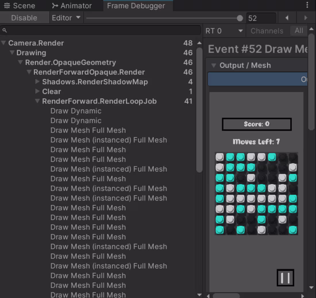The width and height of the screenshot is (316, 298).
Task: Click the event number field showing 52
Action: pyautogui.click(x=261, y=18)
